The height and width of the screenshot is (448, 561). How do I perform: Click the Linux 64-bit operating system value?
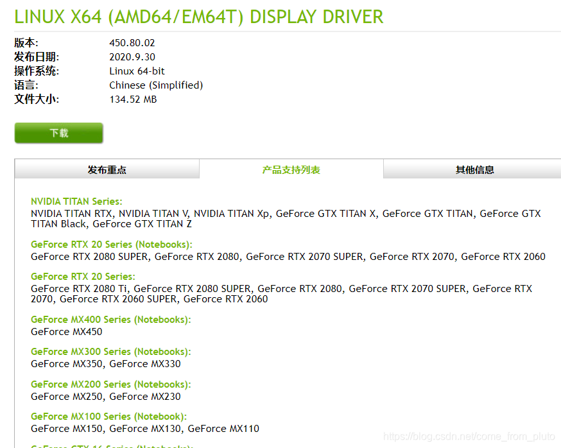point(137,71)
